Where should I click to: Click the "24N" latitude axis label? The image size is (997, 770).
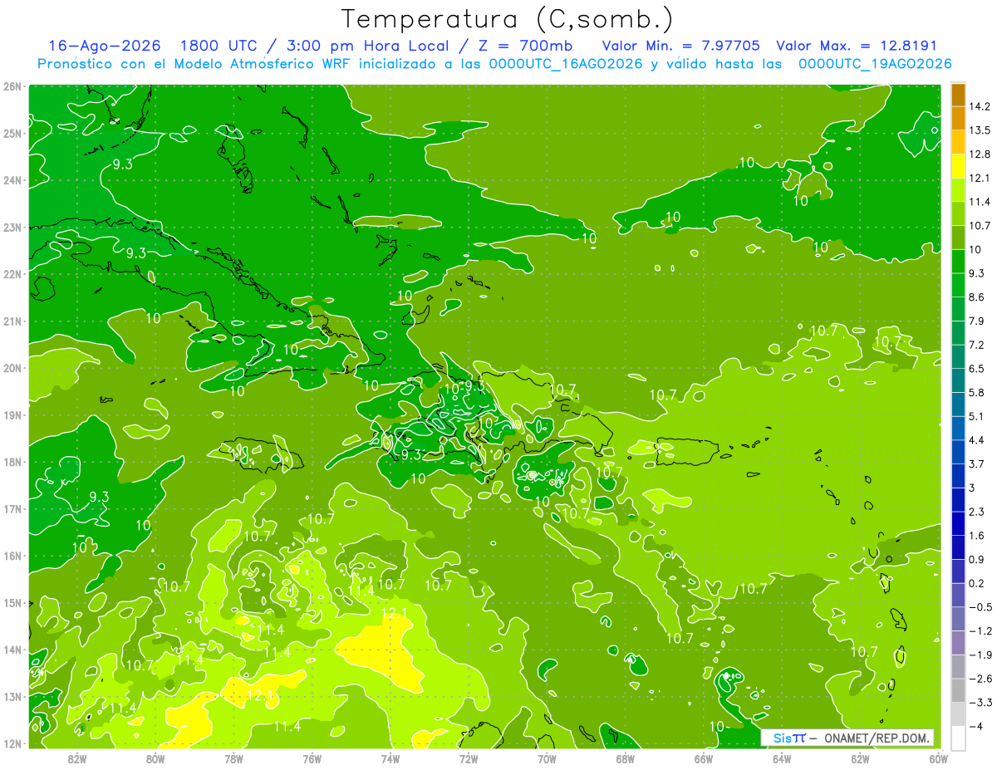click(x=12, y=180)
